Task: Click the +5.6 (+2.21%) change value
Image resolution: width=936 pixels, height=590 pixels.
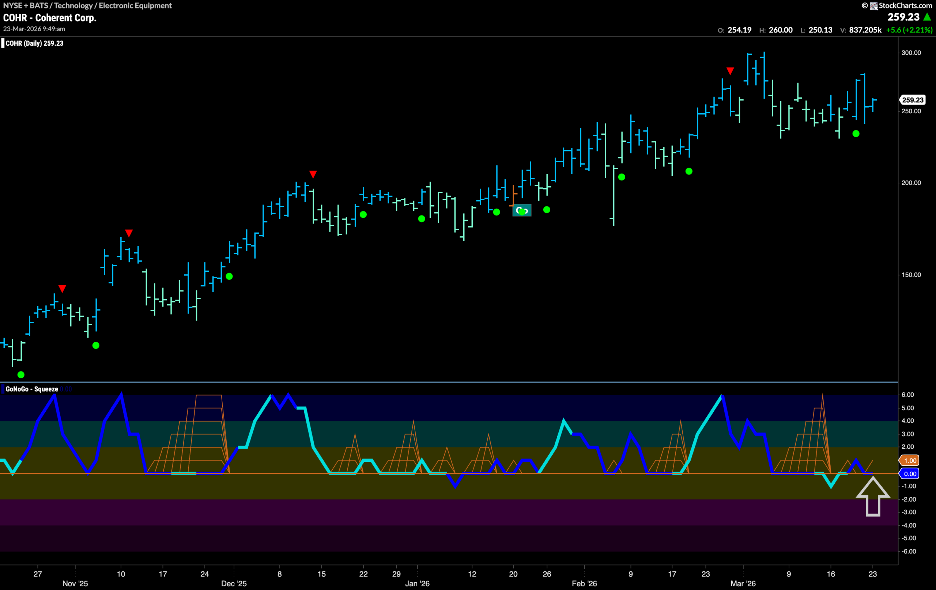Action: 909,30
